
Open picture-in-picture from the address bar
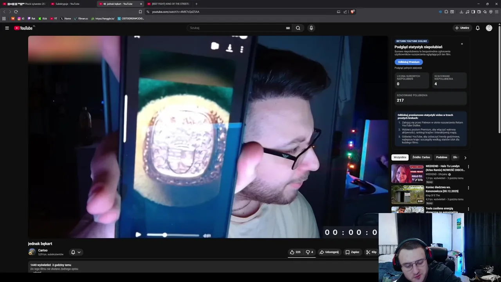coord(339,12)
